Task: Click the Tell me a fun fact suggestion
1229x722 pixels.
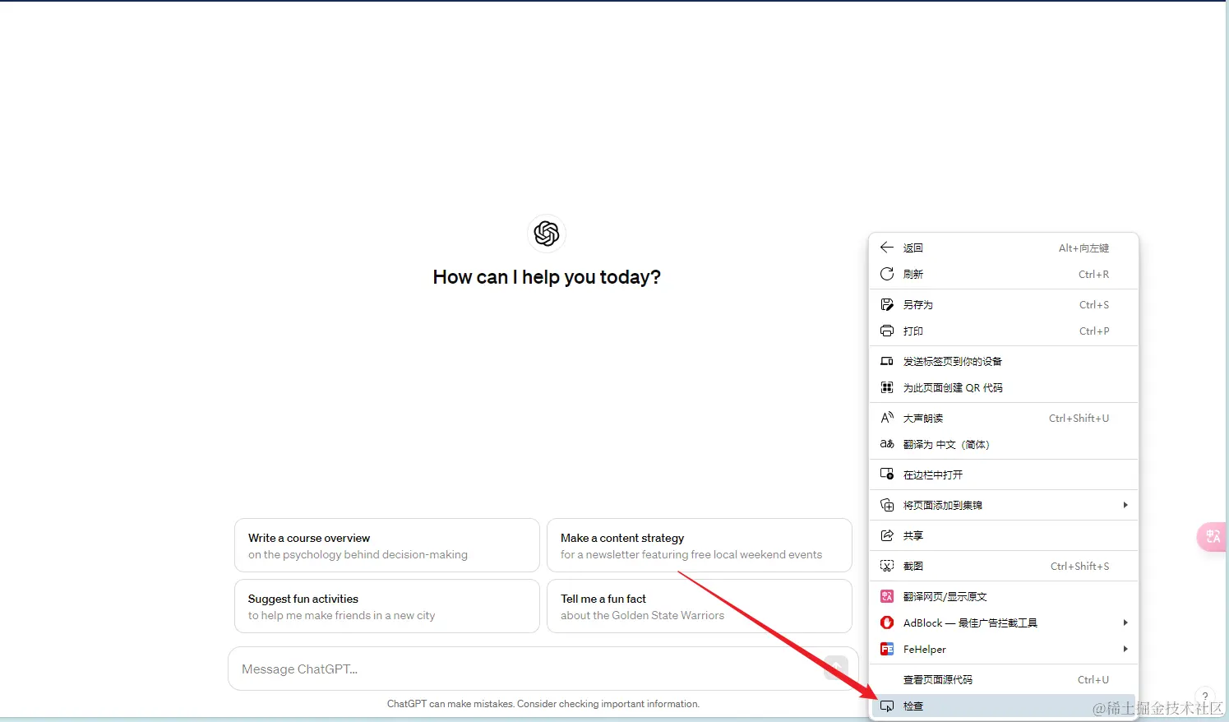Action: (700, 606)
